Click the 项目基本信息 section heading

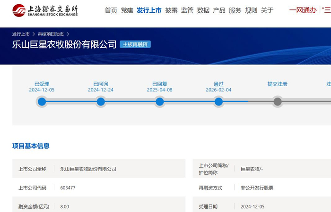[31, 146]
